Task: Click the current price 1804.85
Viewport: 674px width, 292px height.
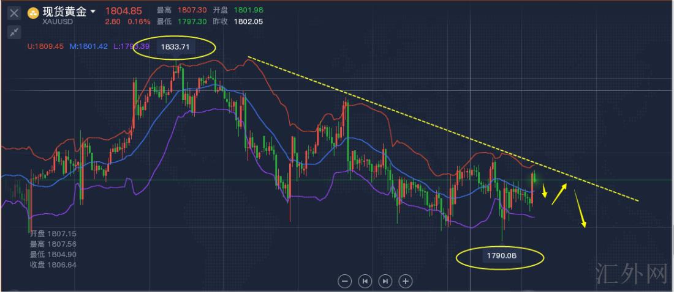Action: point(124,10)
